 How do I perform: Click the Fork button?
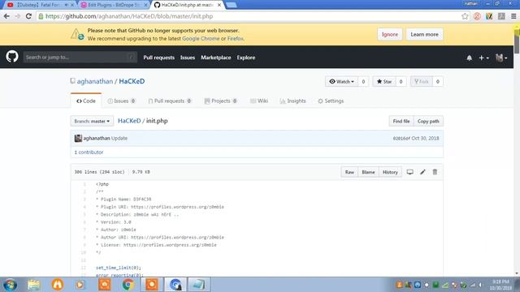[x=422, y=81]
